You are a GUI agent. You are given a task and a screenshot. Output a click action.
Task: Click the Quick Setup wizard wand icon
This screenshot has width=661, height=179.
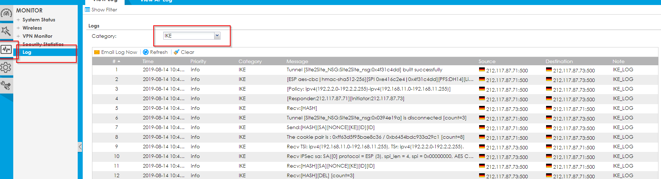click(6, 31)
